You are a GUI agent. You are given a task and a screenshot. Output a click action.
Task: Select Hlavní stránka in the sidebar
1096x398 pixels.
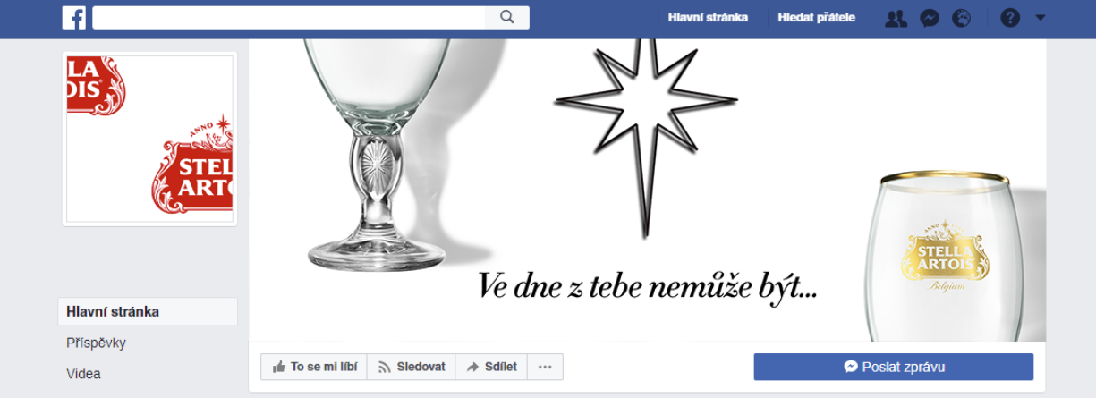pyautogui.click(x=148, y=312)
